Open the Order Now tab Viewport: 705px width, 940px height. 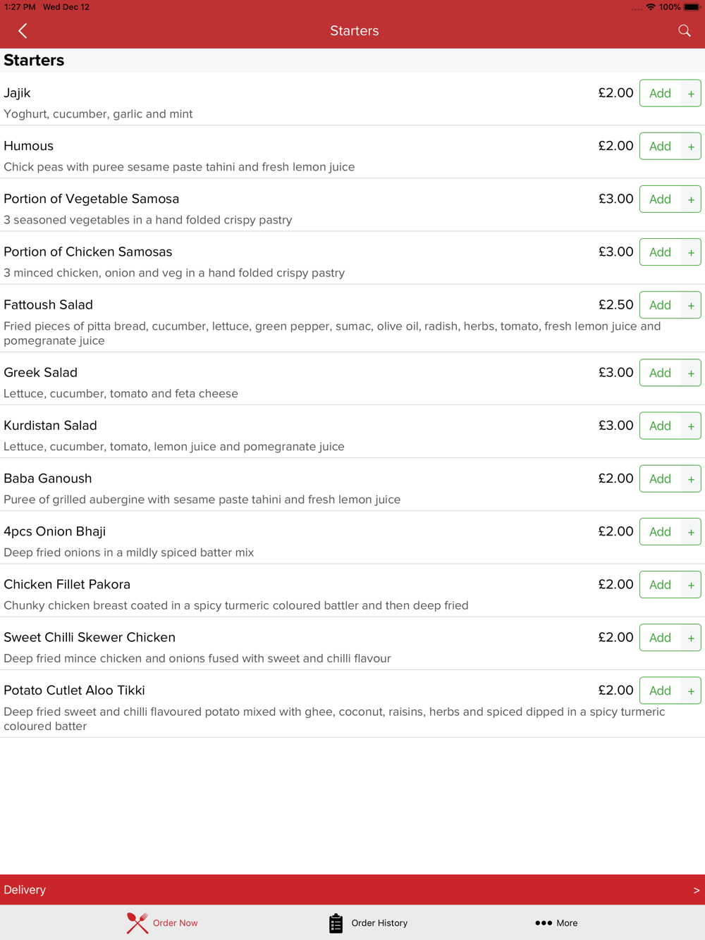coord(162,923)
